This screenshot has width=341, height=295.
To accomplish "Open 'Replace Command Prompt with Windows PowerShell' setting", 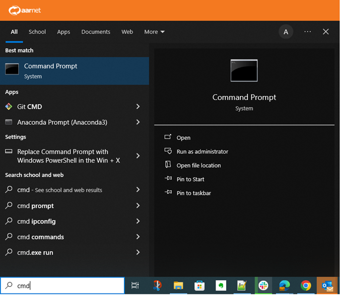I will coord(75,156).
